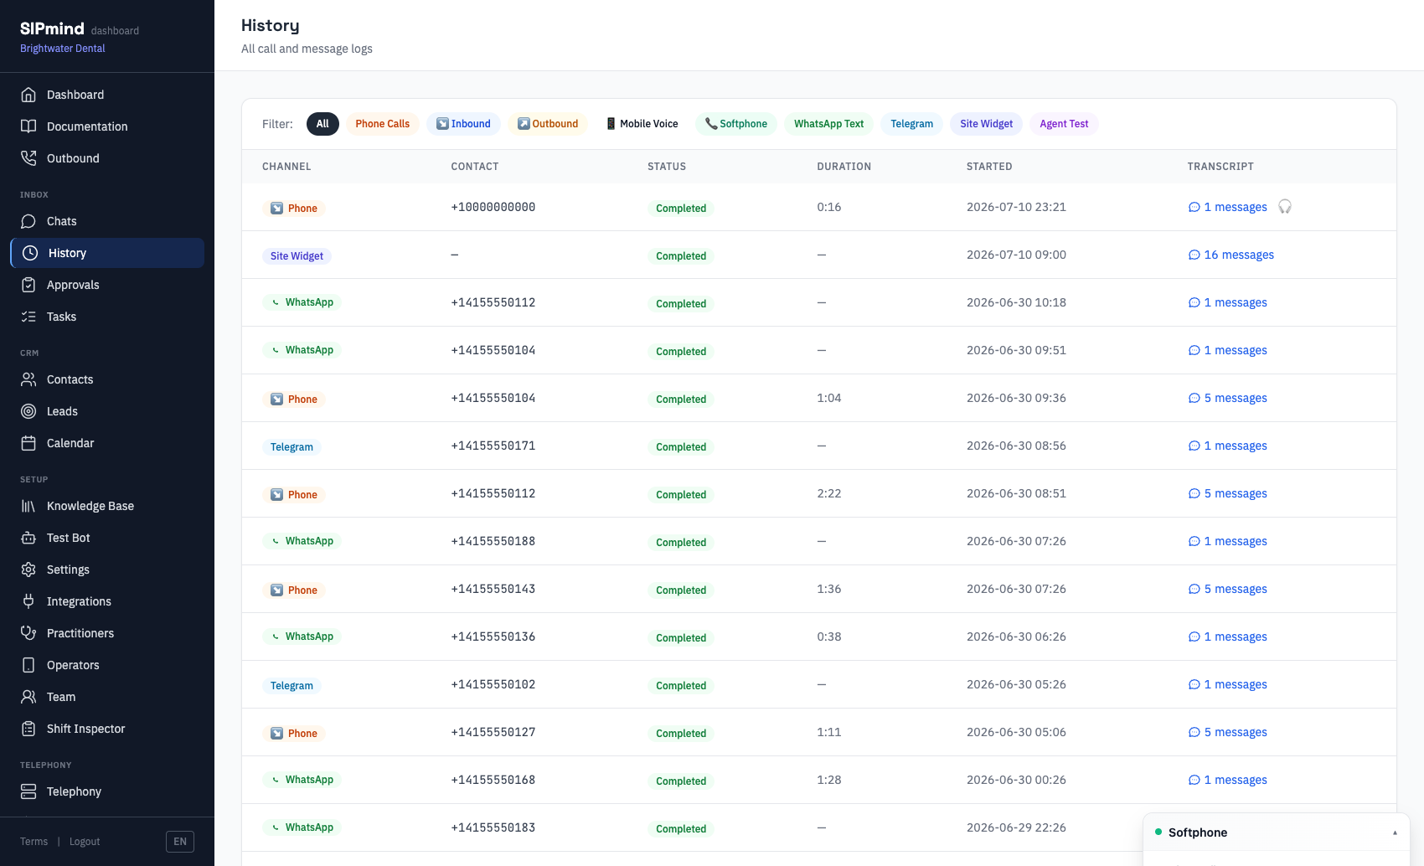1424x866 pixels.
Task: Click contact number +14155550168
Action: (493, 781)
